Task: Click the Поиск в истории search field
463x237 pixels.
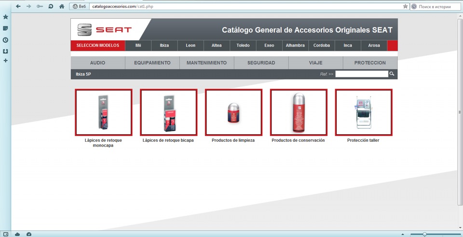Action: (x=436, y=6)
